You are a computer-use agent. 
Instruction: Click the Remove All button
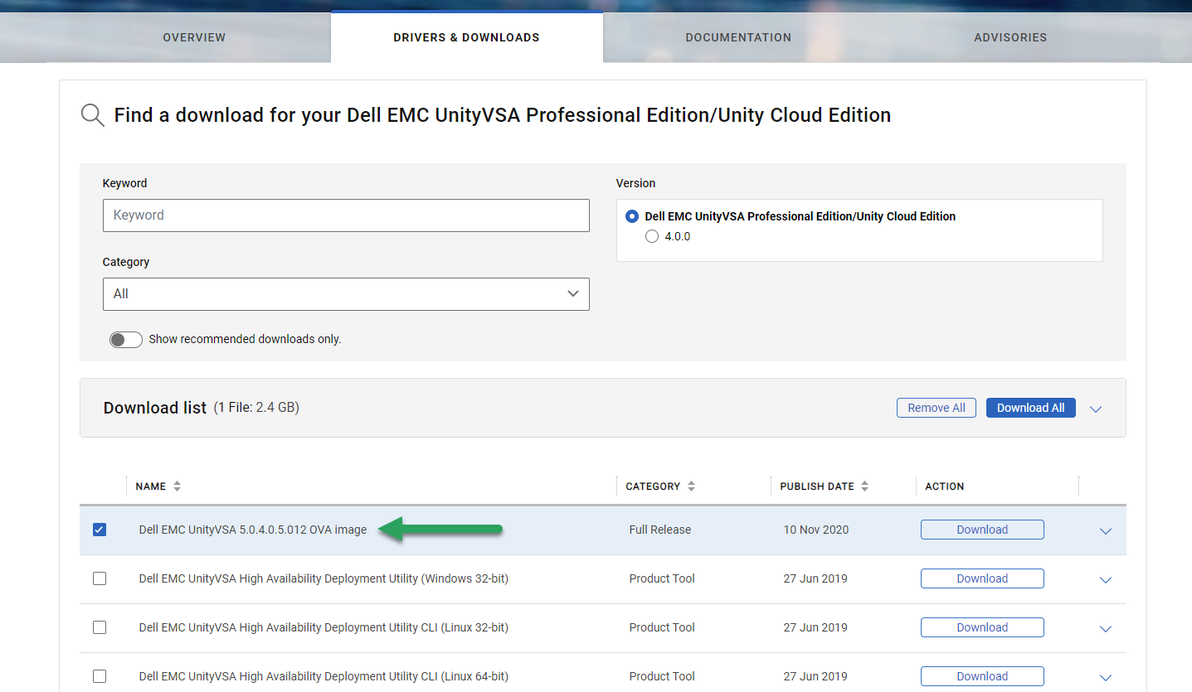click(x=937, y=408)
